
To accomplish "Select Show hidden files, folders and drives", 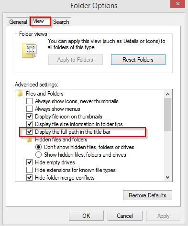I will click(38, 155).
